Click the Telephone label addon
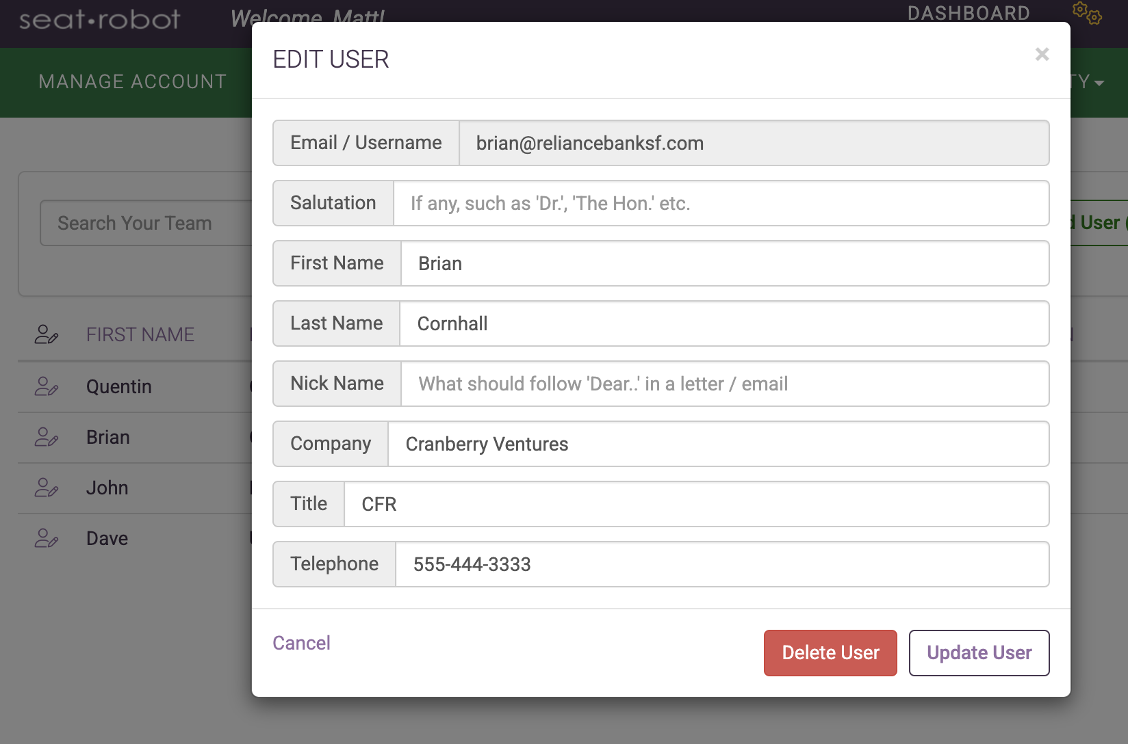 335,564
